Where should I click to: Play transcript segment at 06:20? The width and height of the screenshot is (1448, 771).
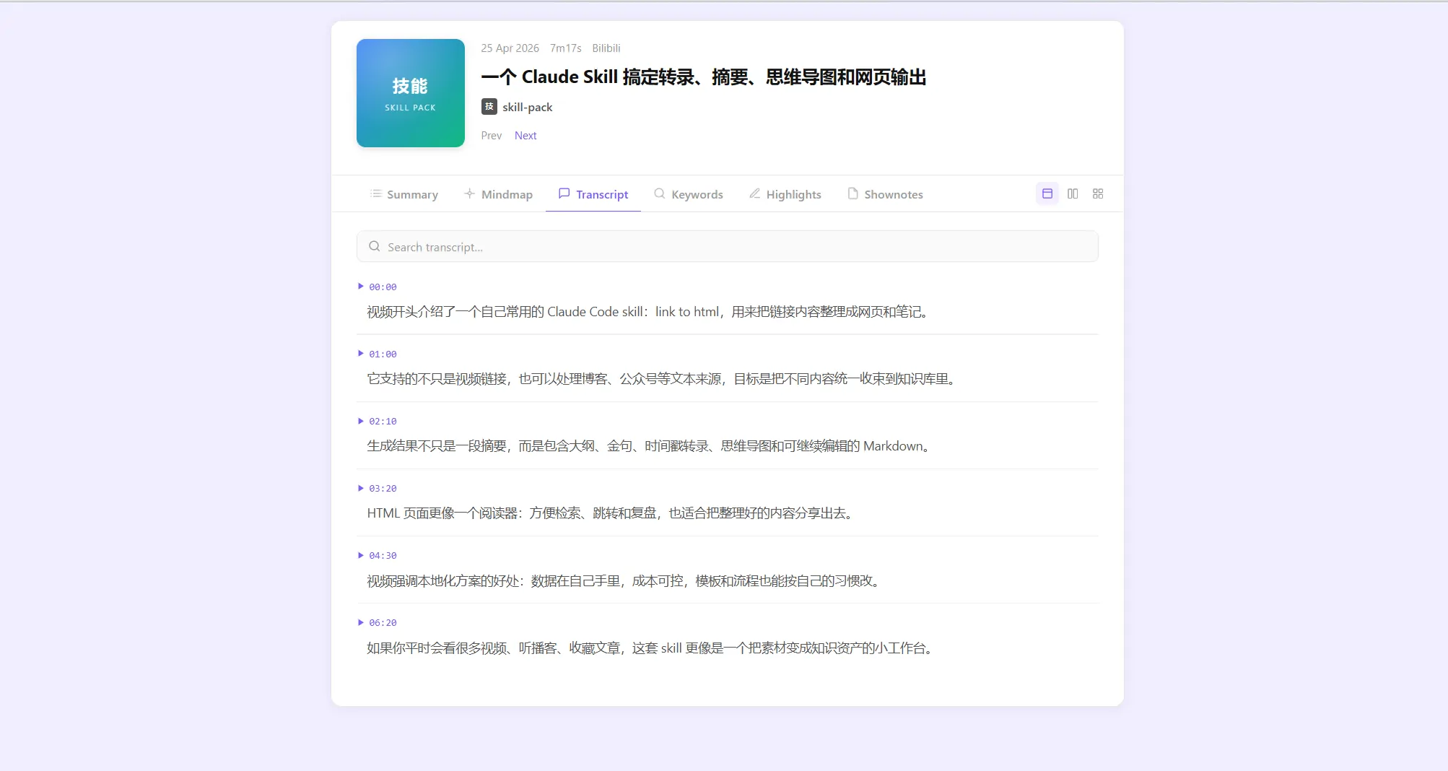(361, 622)
